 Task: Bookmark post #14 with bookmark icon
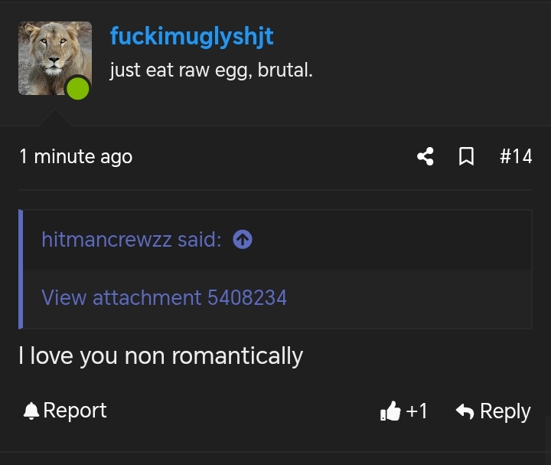tap(466, 156)
